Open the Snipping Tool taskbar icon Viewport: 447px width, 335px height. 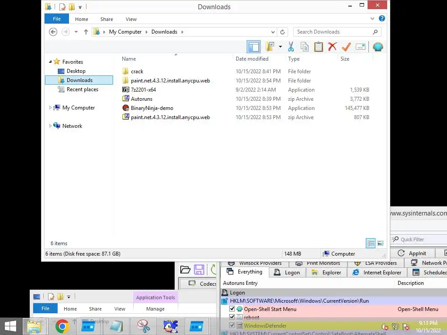[143, 326]
